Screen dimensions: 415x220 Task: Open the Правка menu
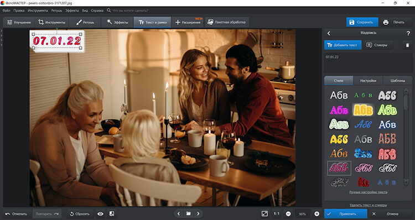coord(19,11)
